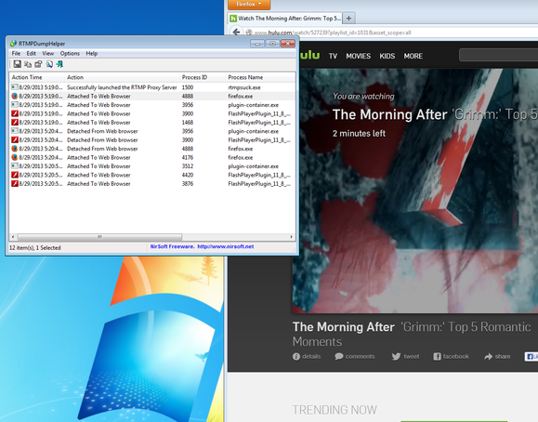Viewport: 538px width, 422px height.
Task: Open the Options menu in RTMPDumpHelper
Action: pos(70,53)
